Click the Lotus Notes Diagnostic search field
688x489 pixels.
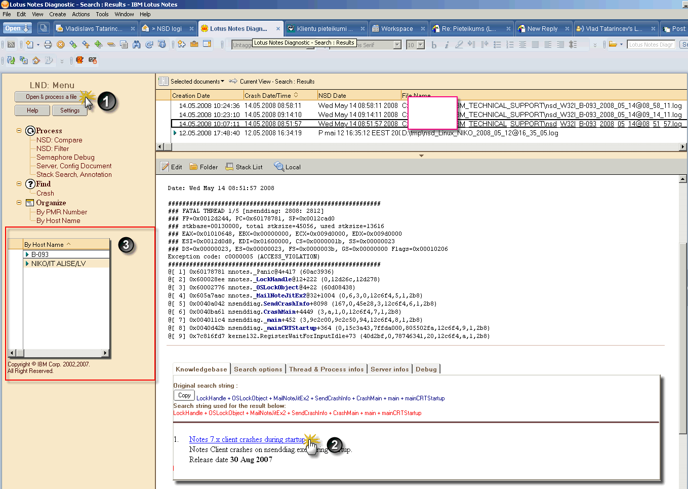pyautogui.click(x=652, y=45)
